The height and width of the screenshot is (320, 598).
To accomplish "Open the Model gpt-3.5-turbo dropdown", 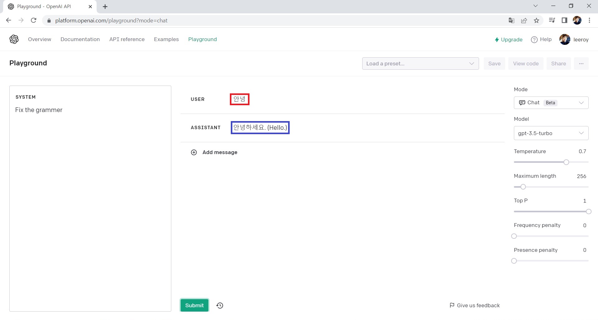I will [551, 133].
